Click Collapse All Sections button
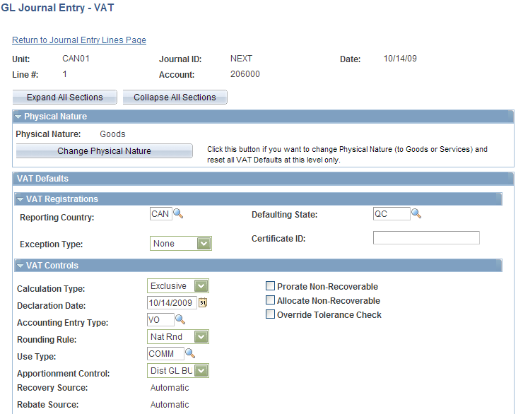The image size is (523, 414). [x=175, y=97]
